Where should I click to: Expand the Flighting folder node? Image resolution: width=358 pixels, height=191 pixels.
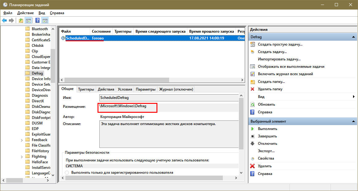click(x=22, y=156)
